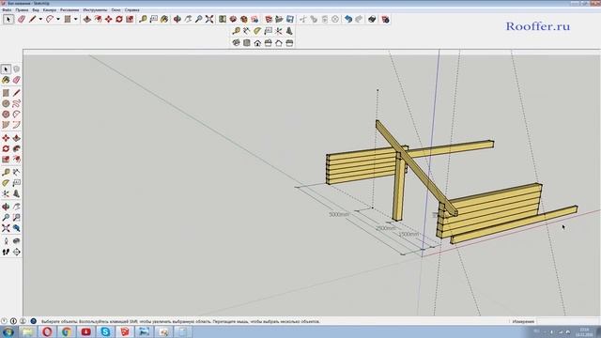Viewport: 601px width, 338px height.
Task: Click the status bar help question icon
Action: (x=34, y=321)
